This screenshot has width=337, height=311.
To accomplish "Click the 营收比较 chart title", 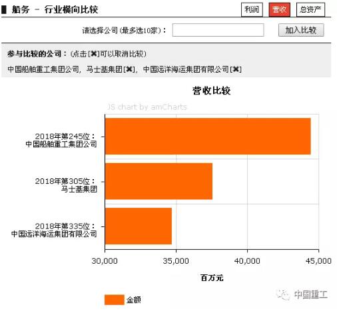I will [211, 91].
